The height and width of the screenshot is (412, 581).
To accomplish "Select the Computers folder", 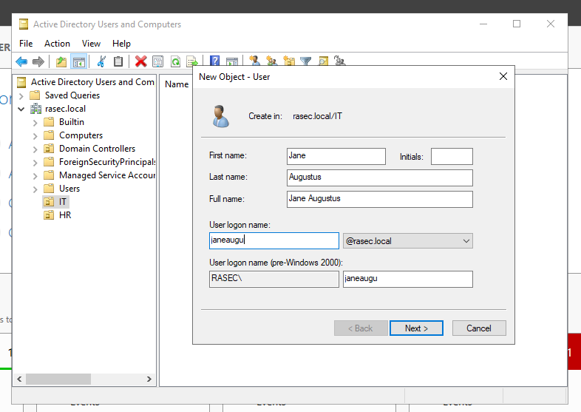I will point(81,135).
